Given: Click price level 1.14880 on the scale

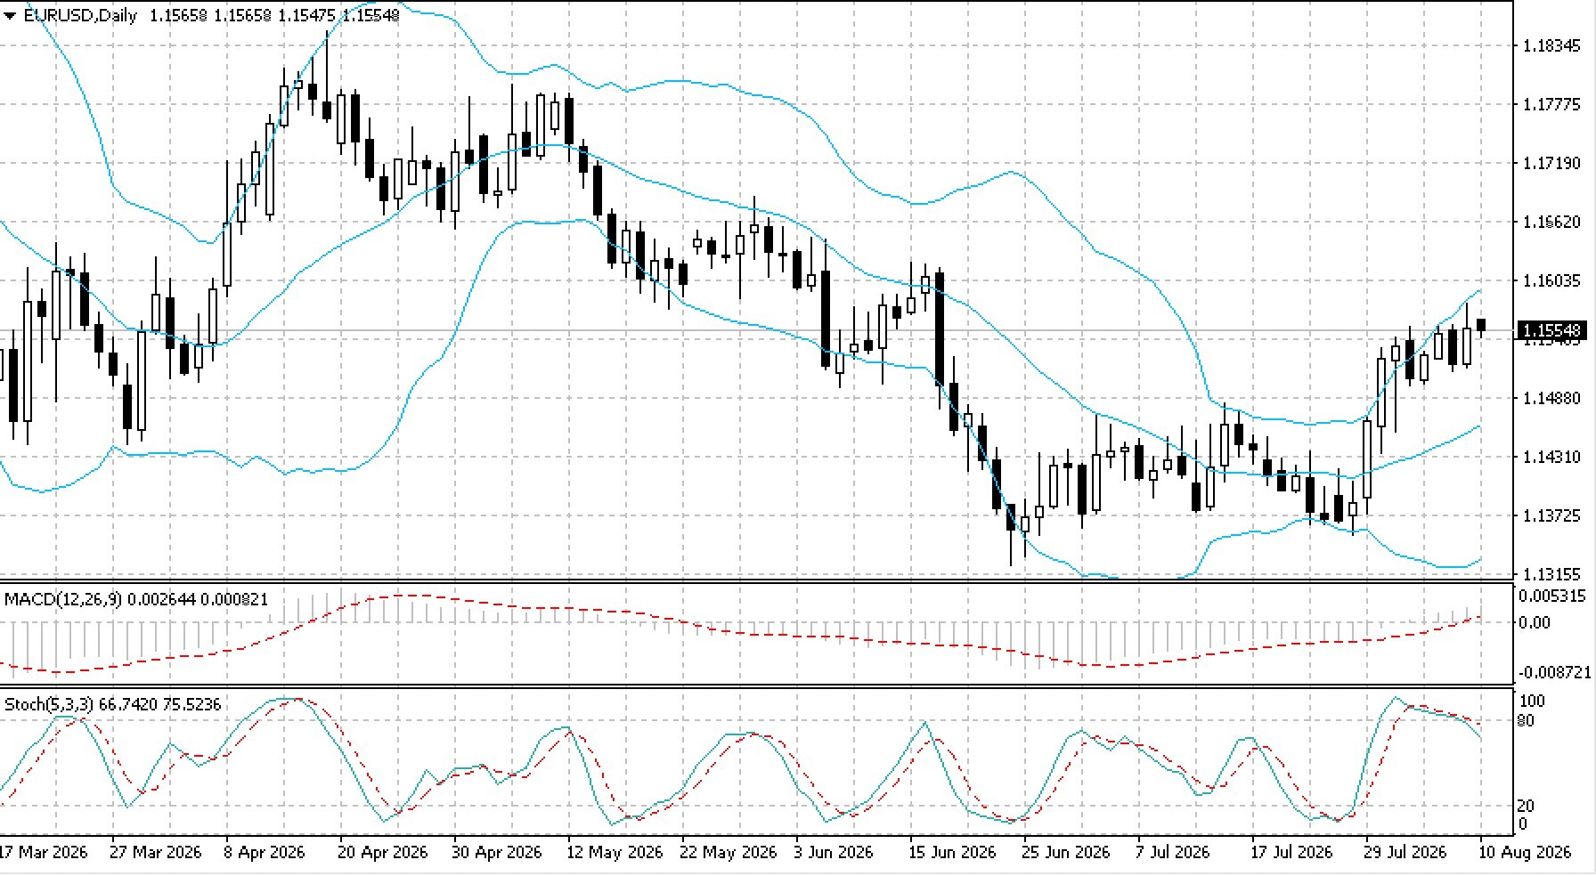Looking at the screenshot, I should [1552, 399].
